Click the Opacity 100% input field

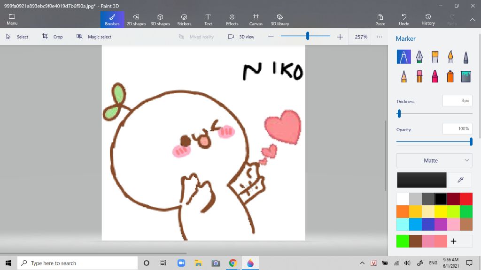pos(458,129)
